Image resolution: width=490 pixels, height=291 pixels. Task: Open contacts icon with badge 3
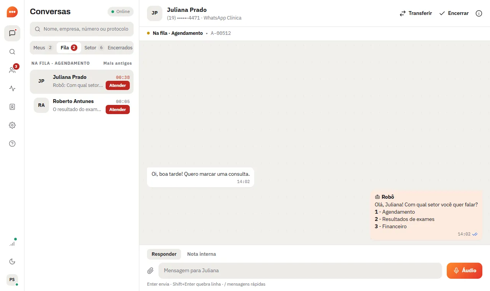point(12,70)
